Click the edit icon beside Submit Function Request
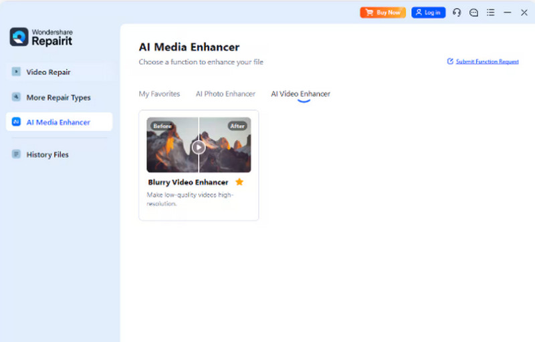This screenshot has width=535, height=342. tap(450, 61)
